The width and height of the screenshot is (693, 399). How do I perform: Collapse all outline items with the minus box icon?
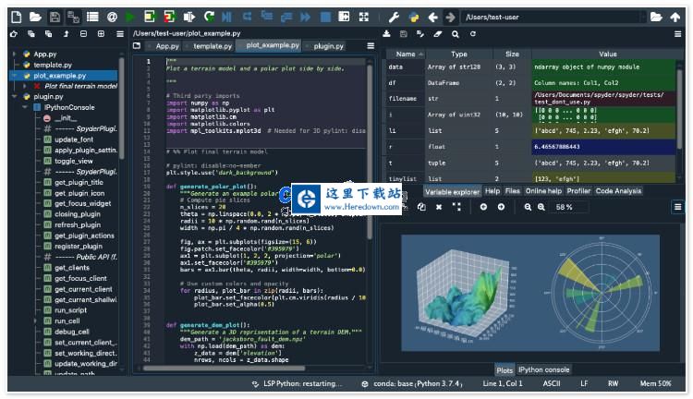(83, 33)
